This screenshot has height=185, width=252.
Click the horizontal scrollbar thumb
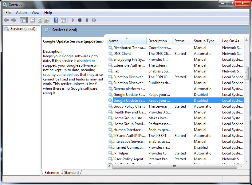[x=175, y=166]
